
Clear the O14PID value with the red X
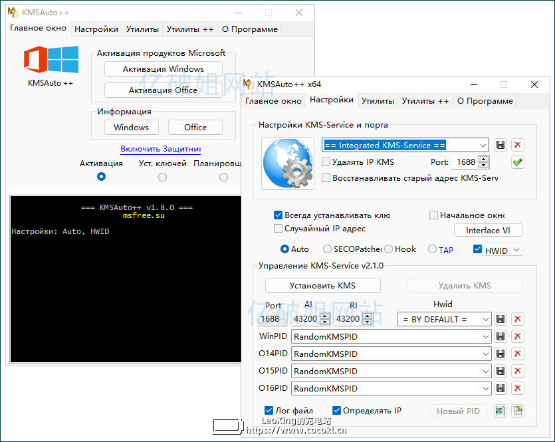(x=518, y=354)
